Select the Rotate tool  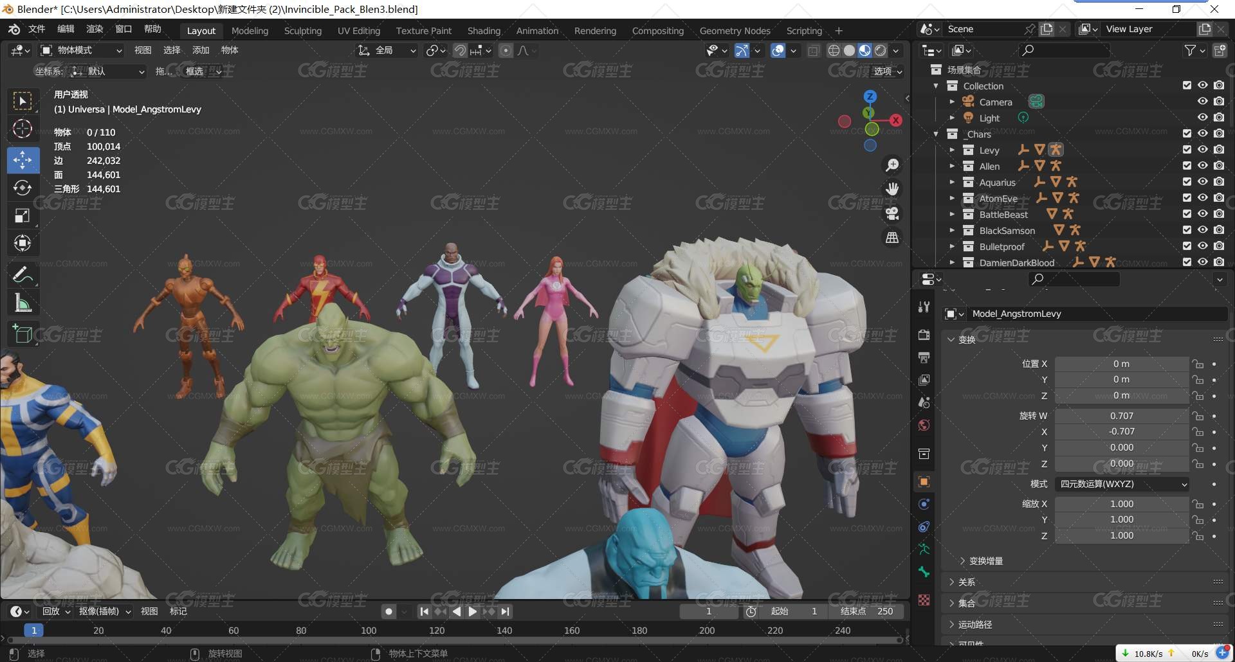point(23,188)
